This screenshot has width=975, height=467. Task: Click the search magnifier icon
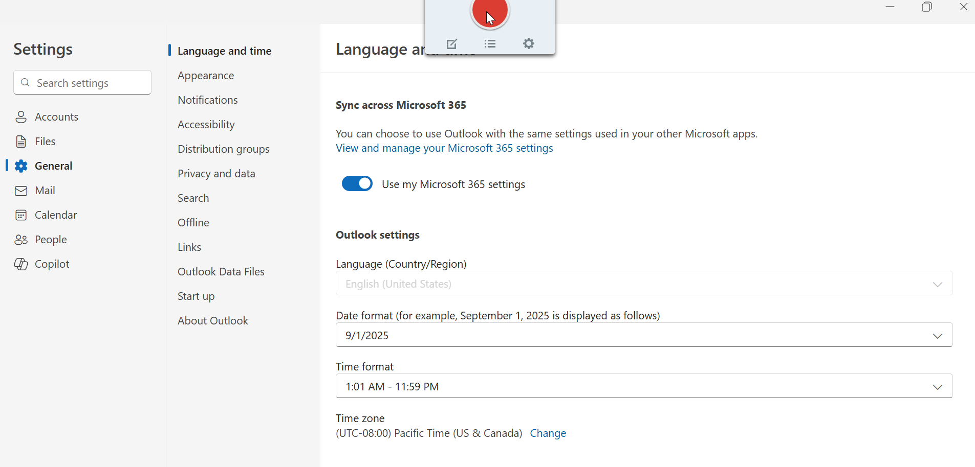point(25,82)
